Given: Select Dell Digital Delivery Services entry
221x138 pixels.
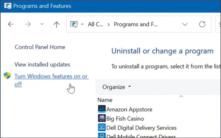Looking at the screenshot, I should tap(141, 128).
